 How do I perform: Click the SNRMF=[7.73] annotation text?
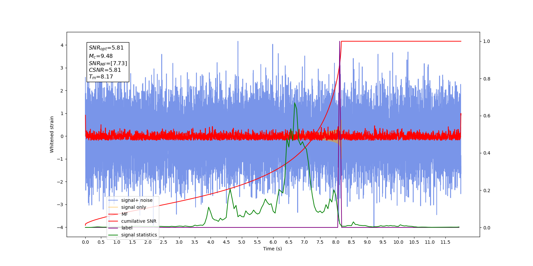[108, 63]
